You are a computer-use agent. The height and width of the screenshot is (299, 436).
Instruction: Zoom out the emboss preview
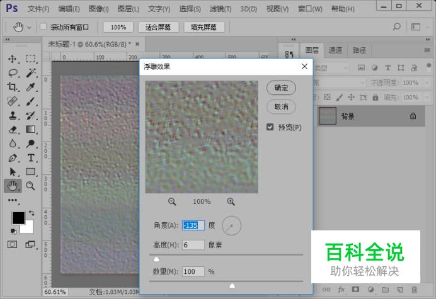pos(172,201)
